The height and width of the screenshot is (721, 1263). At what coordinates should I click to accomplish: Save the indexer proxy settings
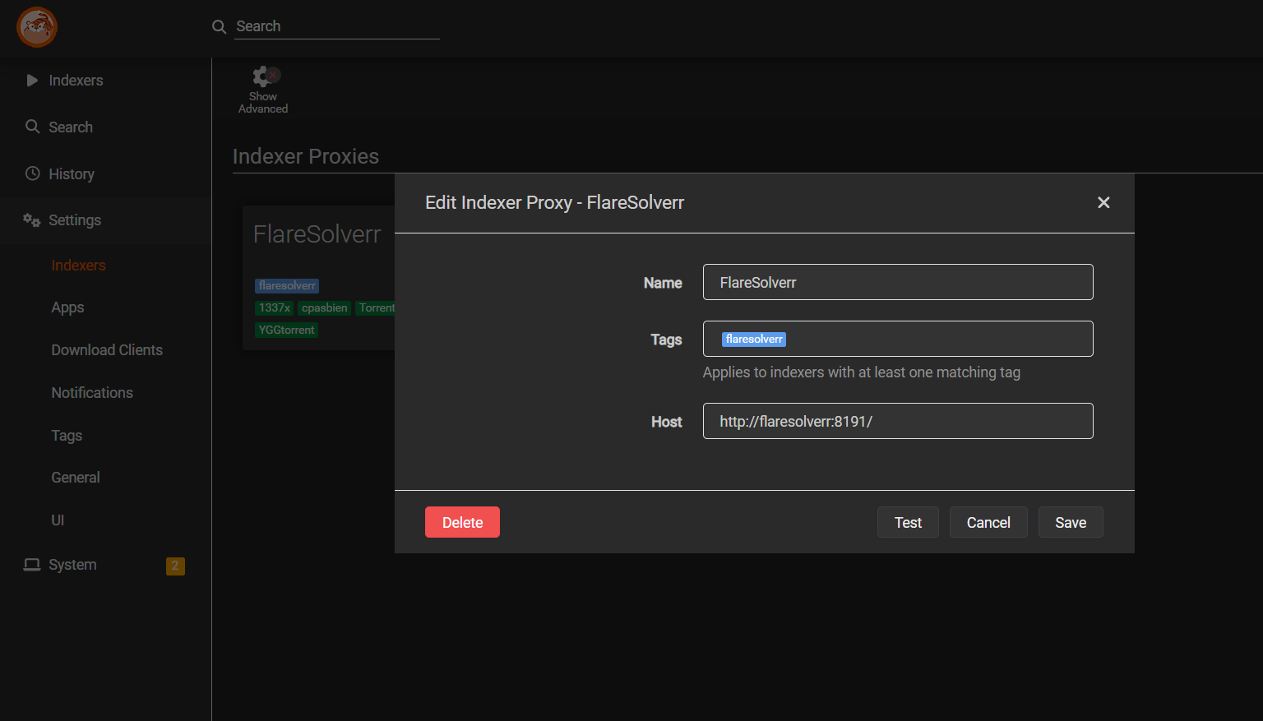coord(1070,523)
